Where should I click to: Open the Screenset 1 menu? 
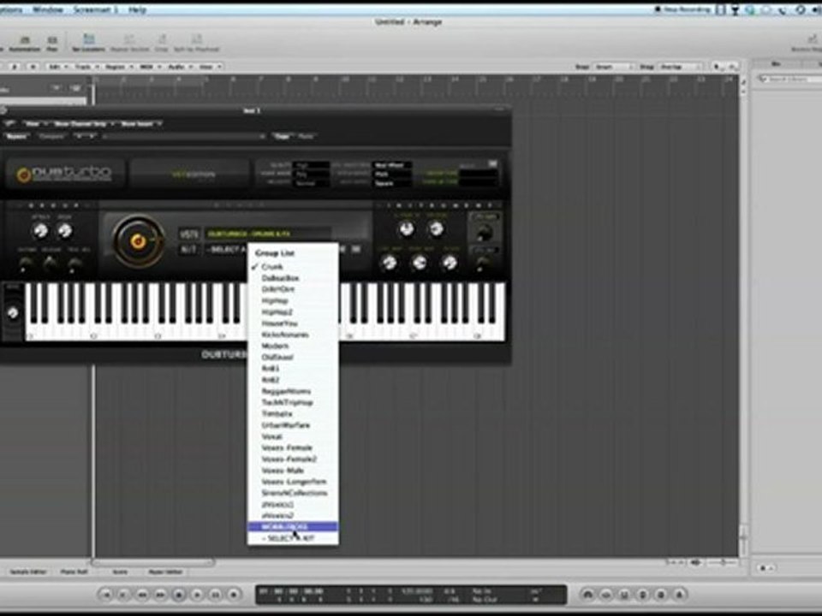[95, 9]
